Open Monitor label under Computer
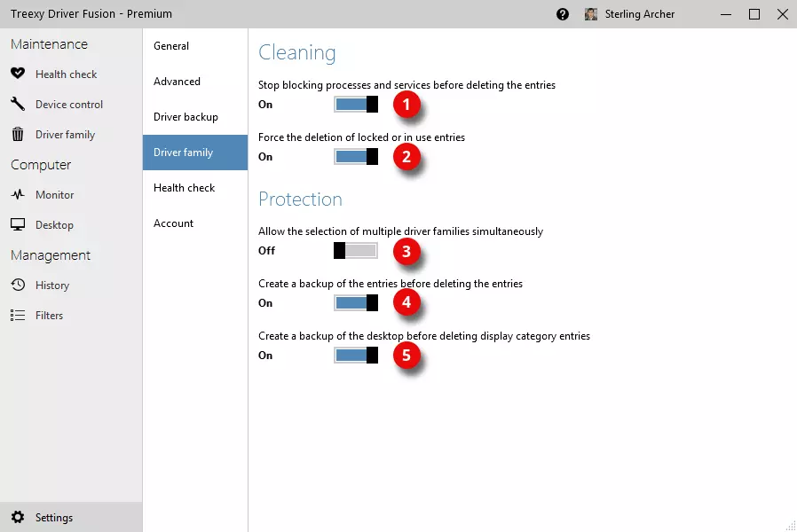Screen dimensions: 797x532 coord(54,194)
